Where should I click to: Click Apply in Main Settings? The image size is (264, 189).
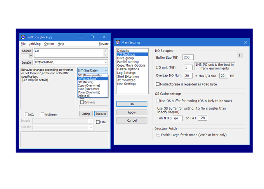tap(132, 112)
